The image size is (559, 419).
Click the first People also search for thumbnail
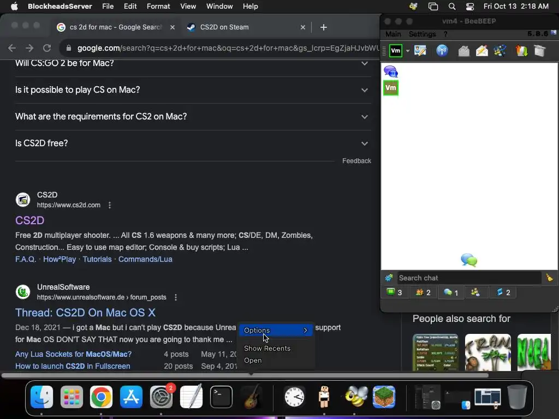(x=435, y=352)
